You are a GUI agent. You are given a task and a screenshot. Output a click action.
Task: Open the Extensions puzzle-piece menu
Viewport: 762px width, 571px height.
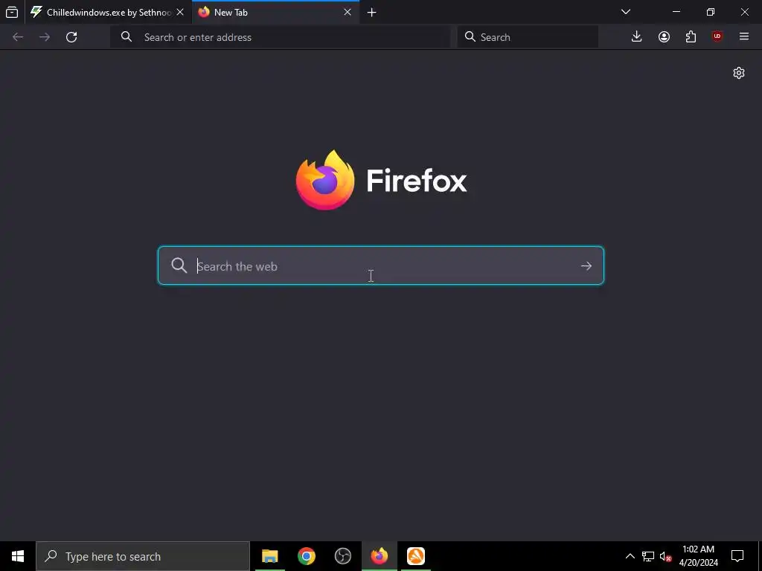(691, 37)
